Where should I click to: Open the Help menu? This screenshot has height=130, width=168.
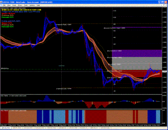pos(38,5)
